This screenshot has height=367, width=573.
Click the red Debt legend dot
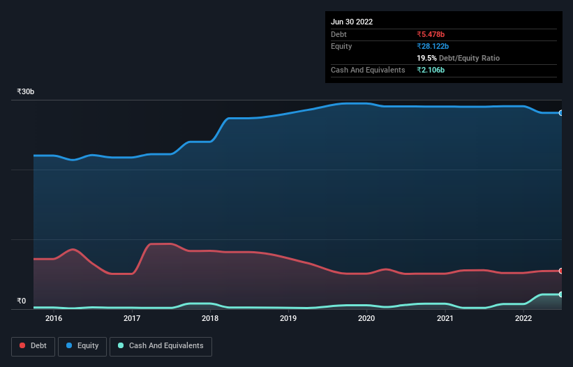22,345
